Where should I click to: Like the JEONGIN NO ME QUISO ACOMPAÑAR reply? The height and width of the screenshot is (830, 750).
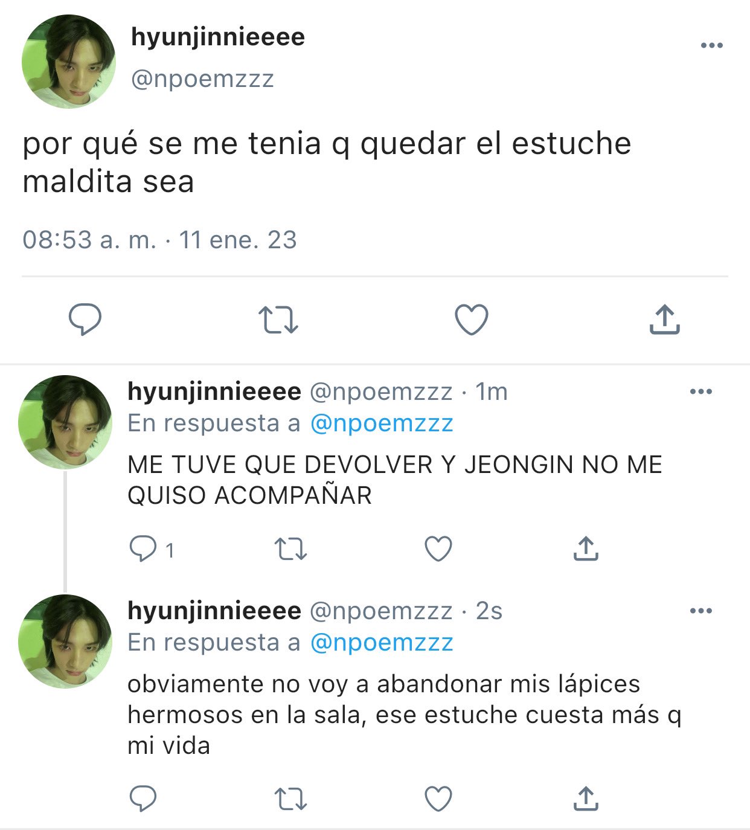point(438,549)
